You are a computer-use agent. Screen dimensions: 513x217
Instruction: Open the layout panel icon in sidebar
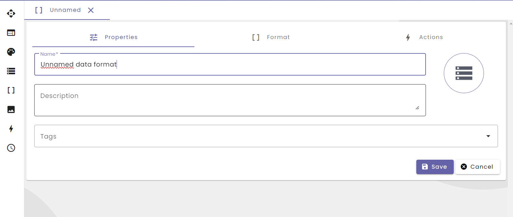(11, 33)
